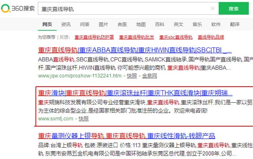Select the 地图 tab
The image size is (253, 159).
pos(141,24)
